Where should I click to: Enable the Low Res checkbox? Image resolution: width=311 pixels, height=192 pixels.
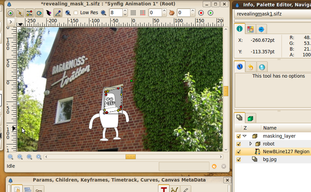tap(76, 13)
